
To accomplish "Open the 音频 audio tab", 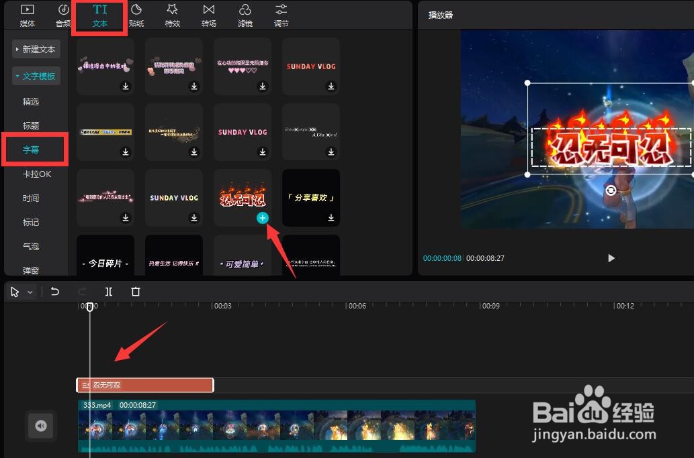I will coord(63,15).
